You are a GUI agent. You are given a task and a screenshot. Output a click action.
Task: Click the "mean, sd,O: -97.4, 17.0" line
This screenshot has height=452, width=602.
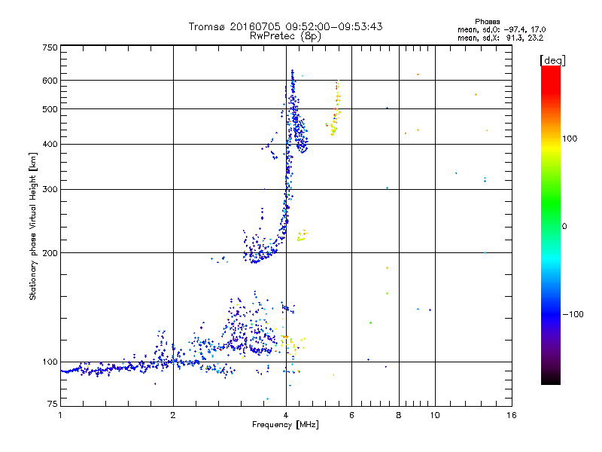coord(501,29)
